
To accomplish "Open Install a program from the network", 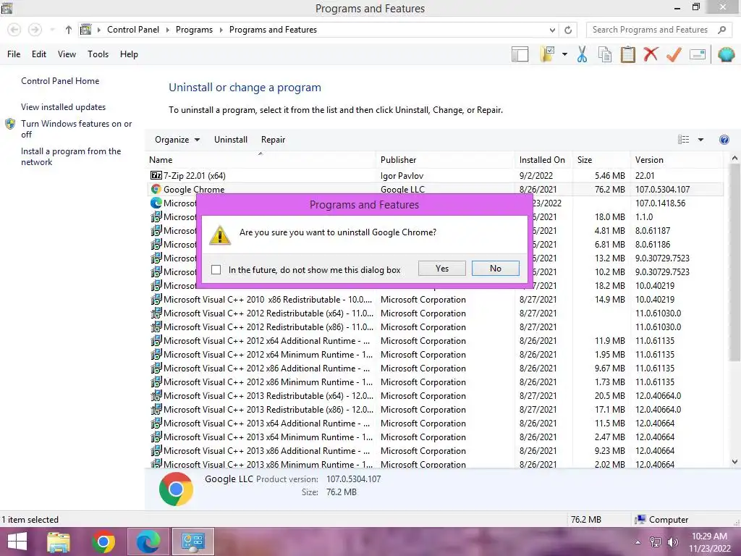I will coord(71,156).
